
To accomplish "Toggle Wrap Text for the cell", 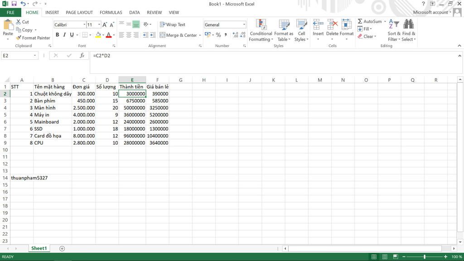I will click(x=172, y=25).
